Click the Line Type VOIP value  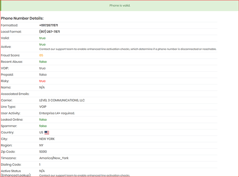(43, 107)
